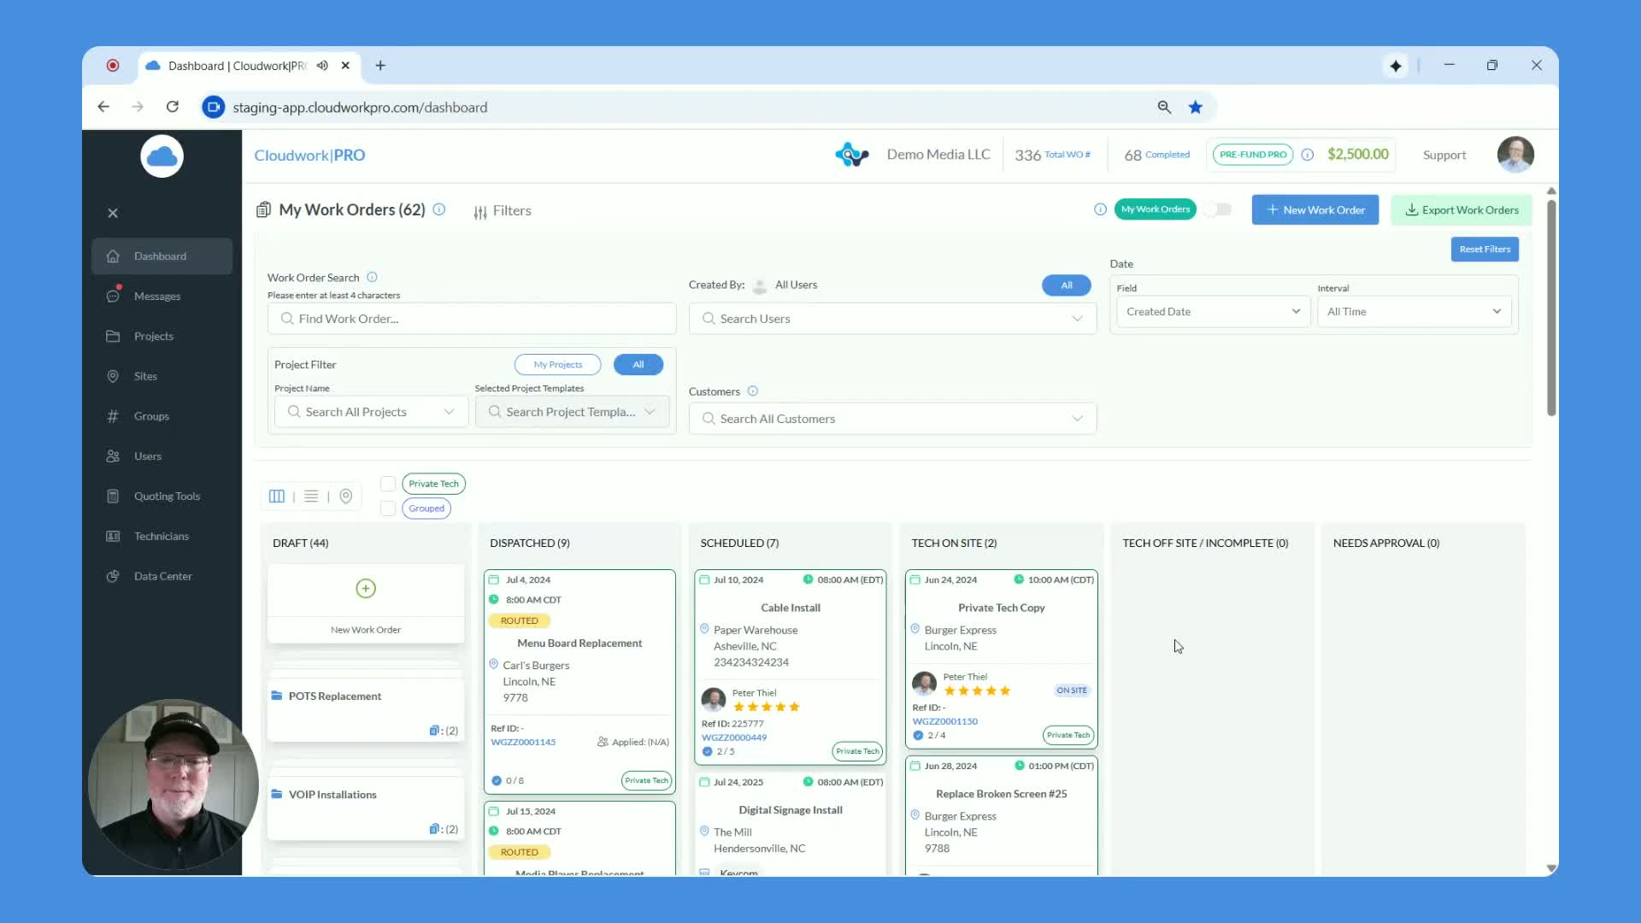Switch to board column view icon
The image size is (1641, 923).
pos(277,497)
